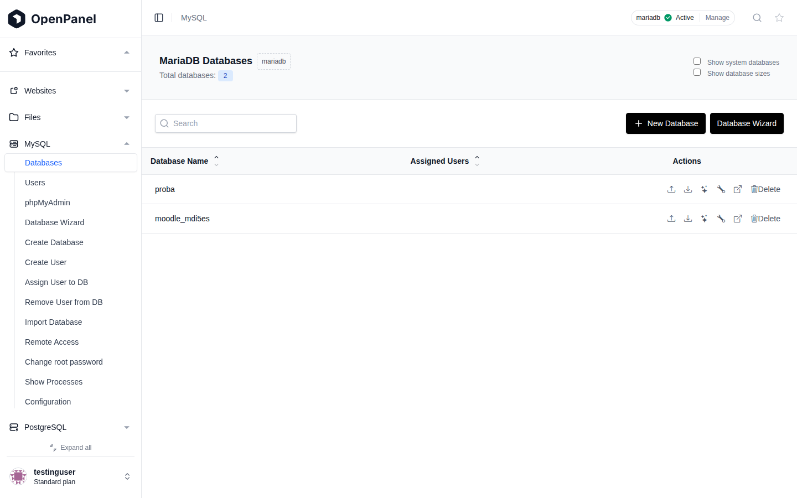Click the sparkles optimize icon for moodle_mdi5es
The width and height of the screenshot is (797, 498).
click(705, 219)
